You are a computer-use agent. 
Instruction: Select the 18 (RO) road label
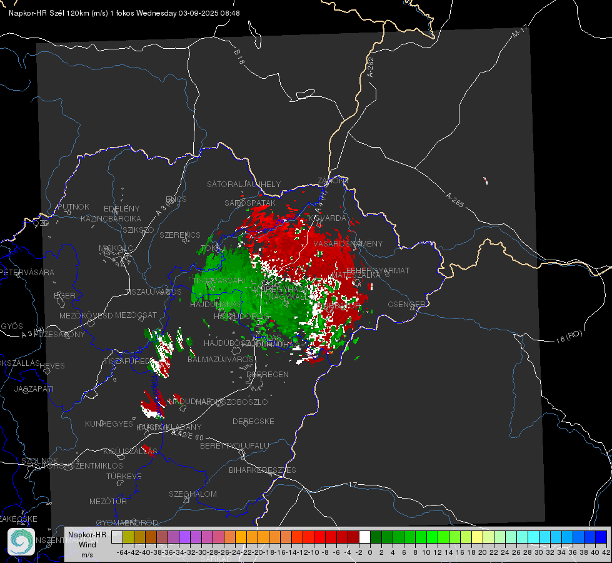click(x=569, y=337)
